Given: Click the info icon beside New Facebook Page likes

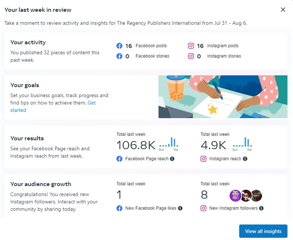Looking at the screenshot, I should pos(180,208).
